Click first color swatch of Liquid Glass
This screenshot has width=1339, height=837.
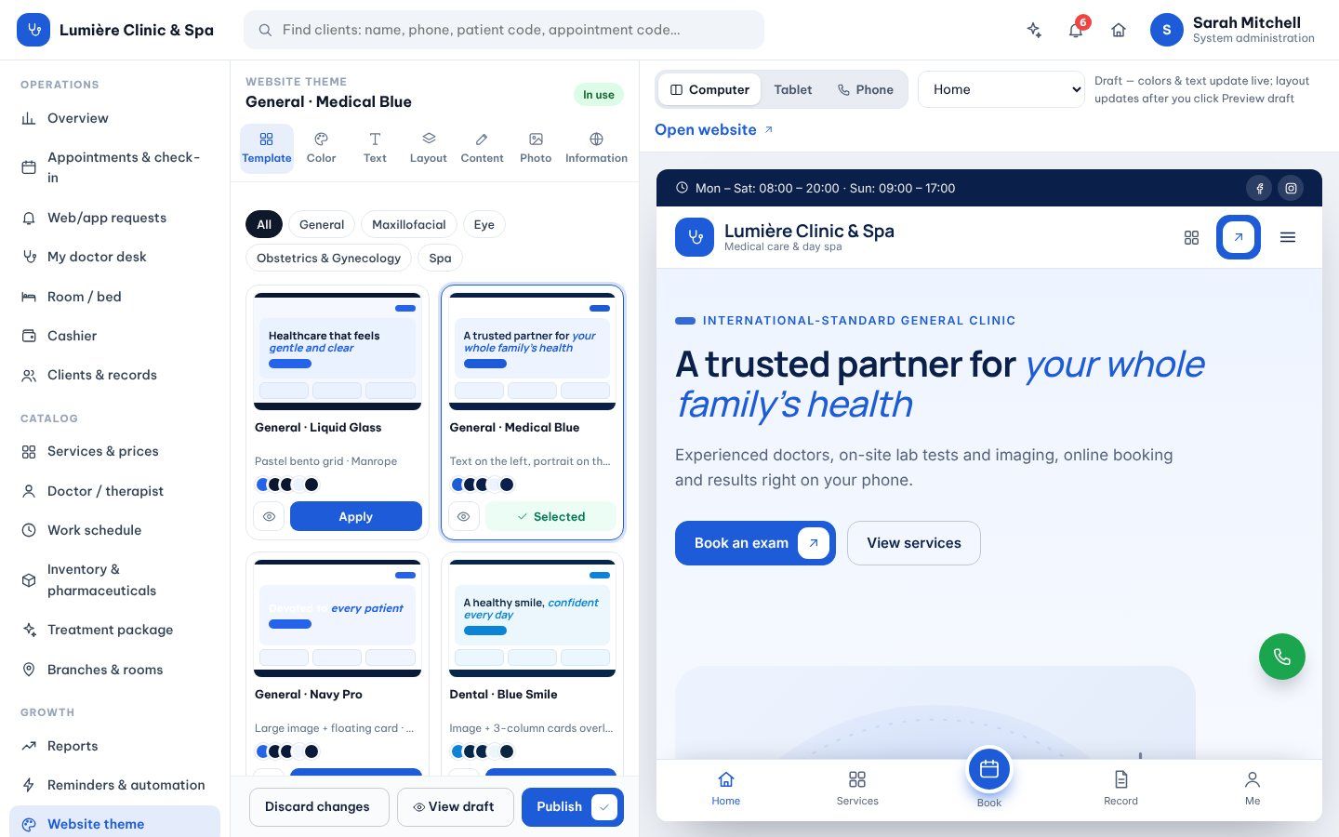261,485
